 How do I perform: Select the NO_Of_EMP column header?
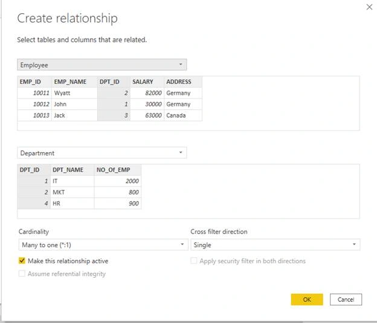[118, 170]
